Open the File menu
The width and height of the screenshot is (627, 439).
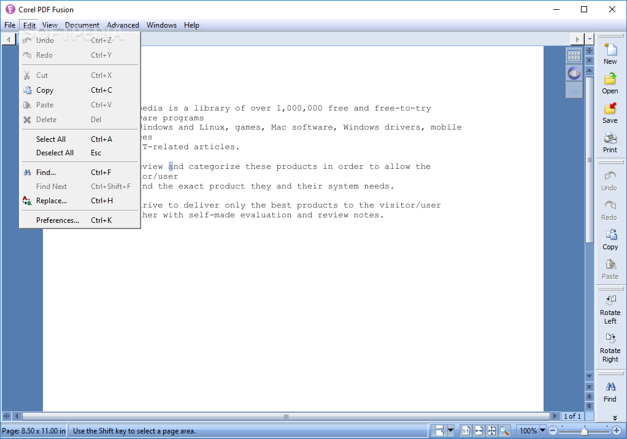(x=10, y=25)
